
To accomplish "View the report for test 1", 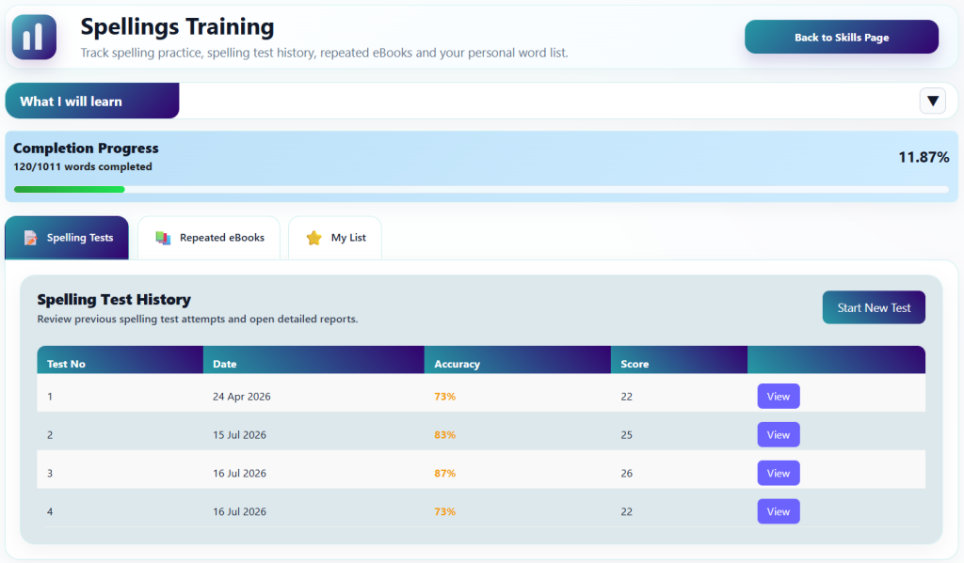I will (779, 396).
